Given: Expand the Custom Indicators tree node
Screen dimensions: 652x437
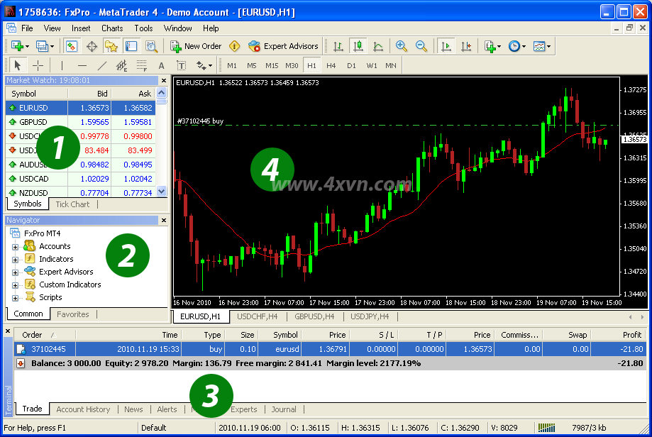Looking at the screenshot, I should point(15,285).
